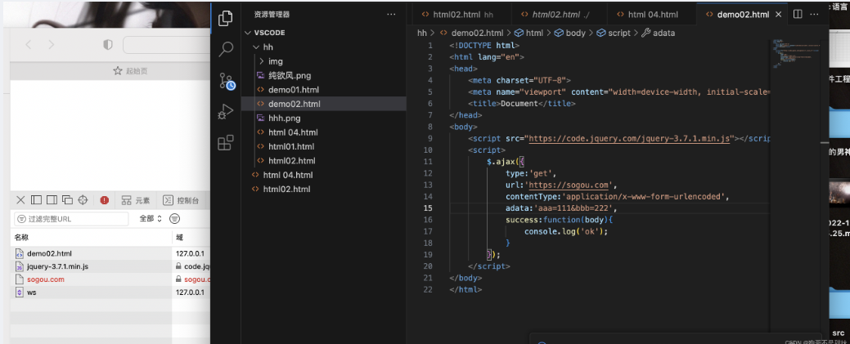This screenshot has width=850, height=344.
Task: Click console.log('ok') on line 17
Action: tap(566, 231)
